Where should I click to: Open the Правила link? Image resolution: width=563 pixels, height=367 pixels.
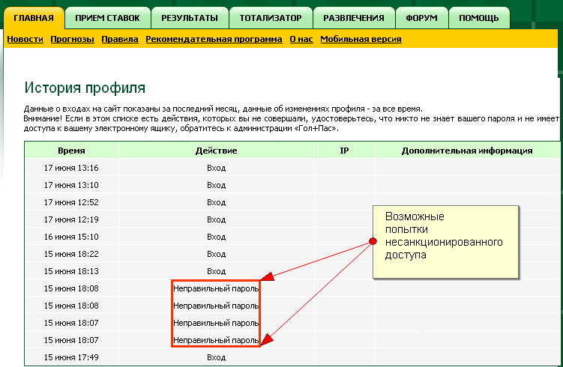tap(120, 39)
